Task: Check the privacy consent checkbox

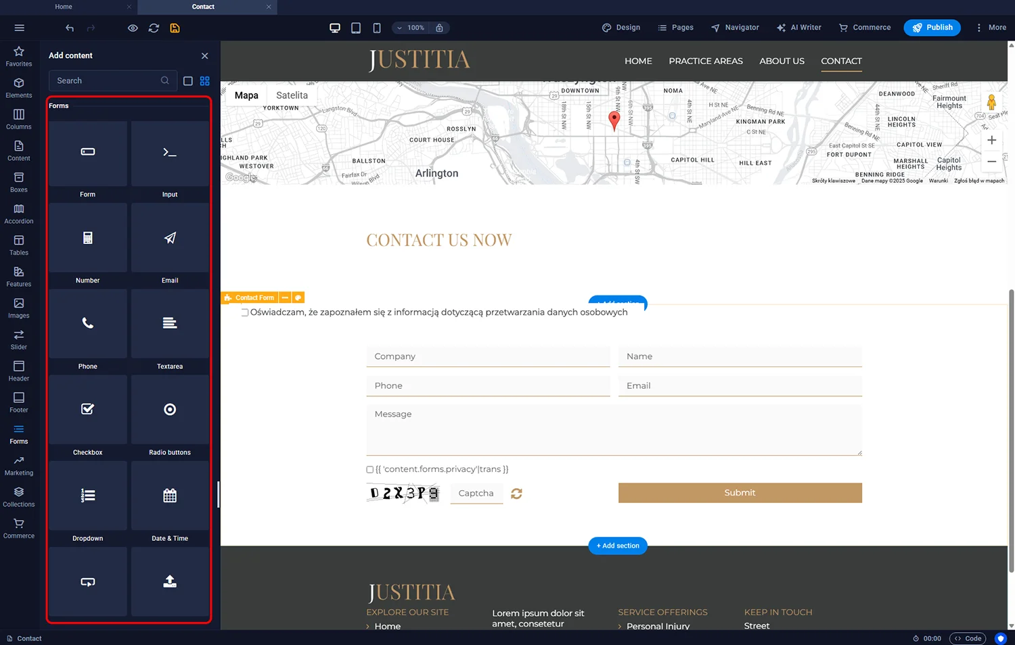Action: 370,469
